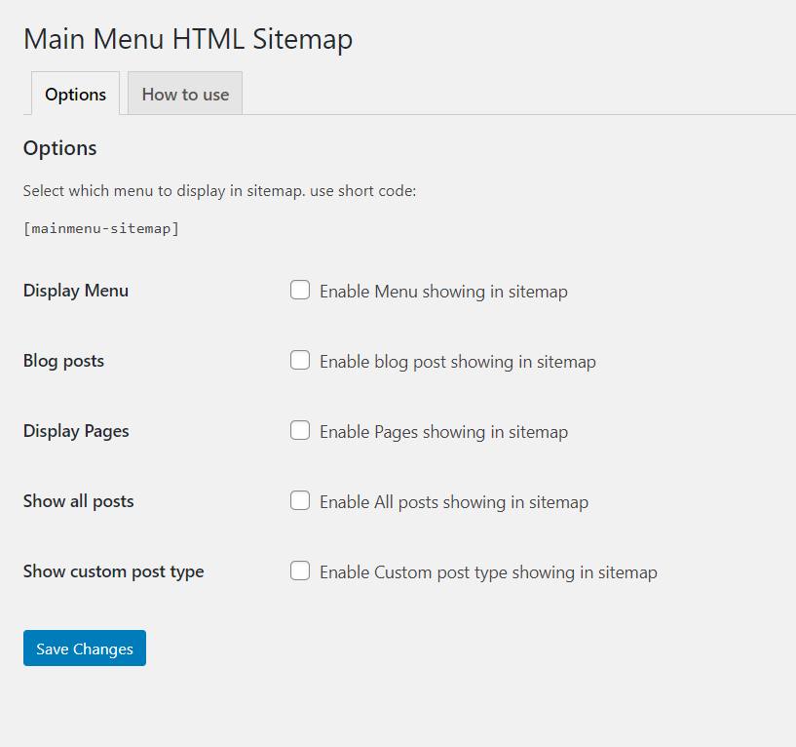
Task: Click the Display Pages row label
Action: click(76, 431)
